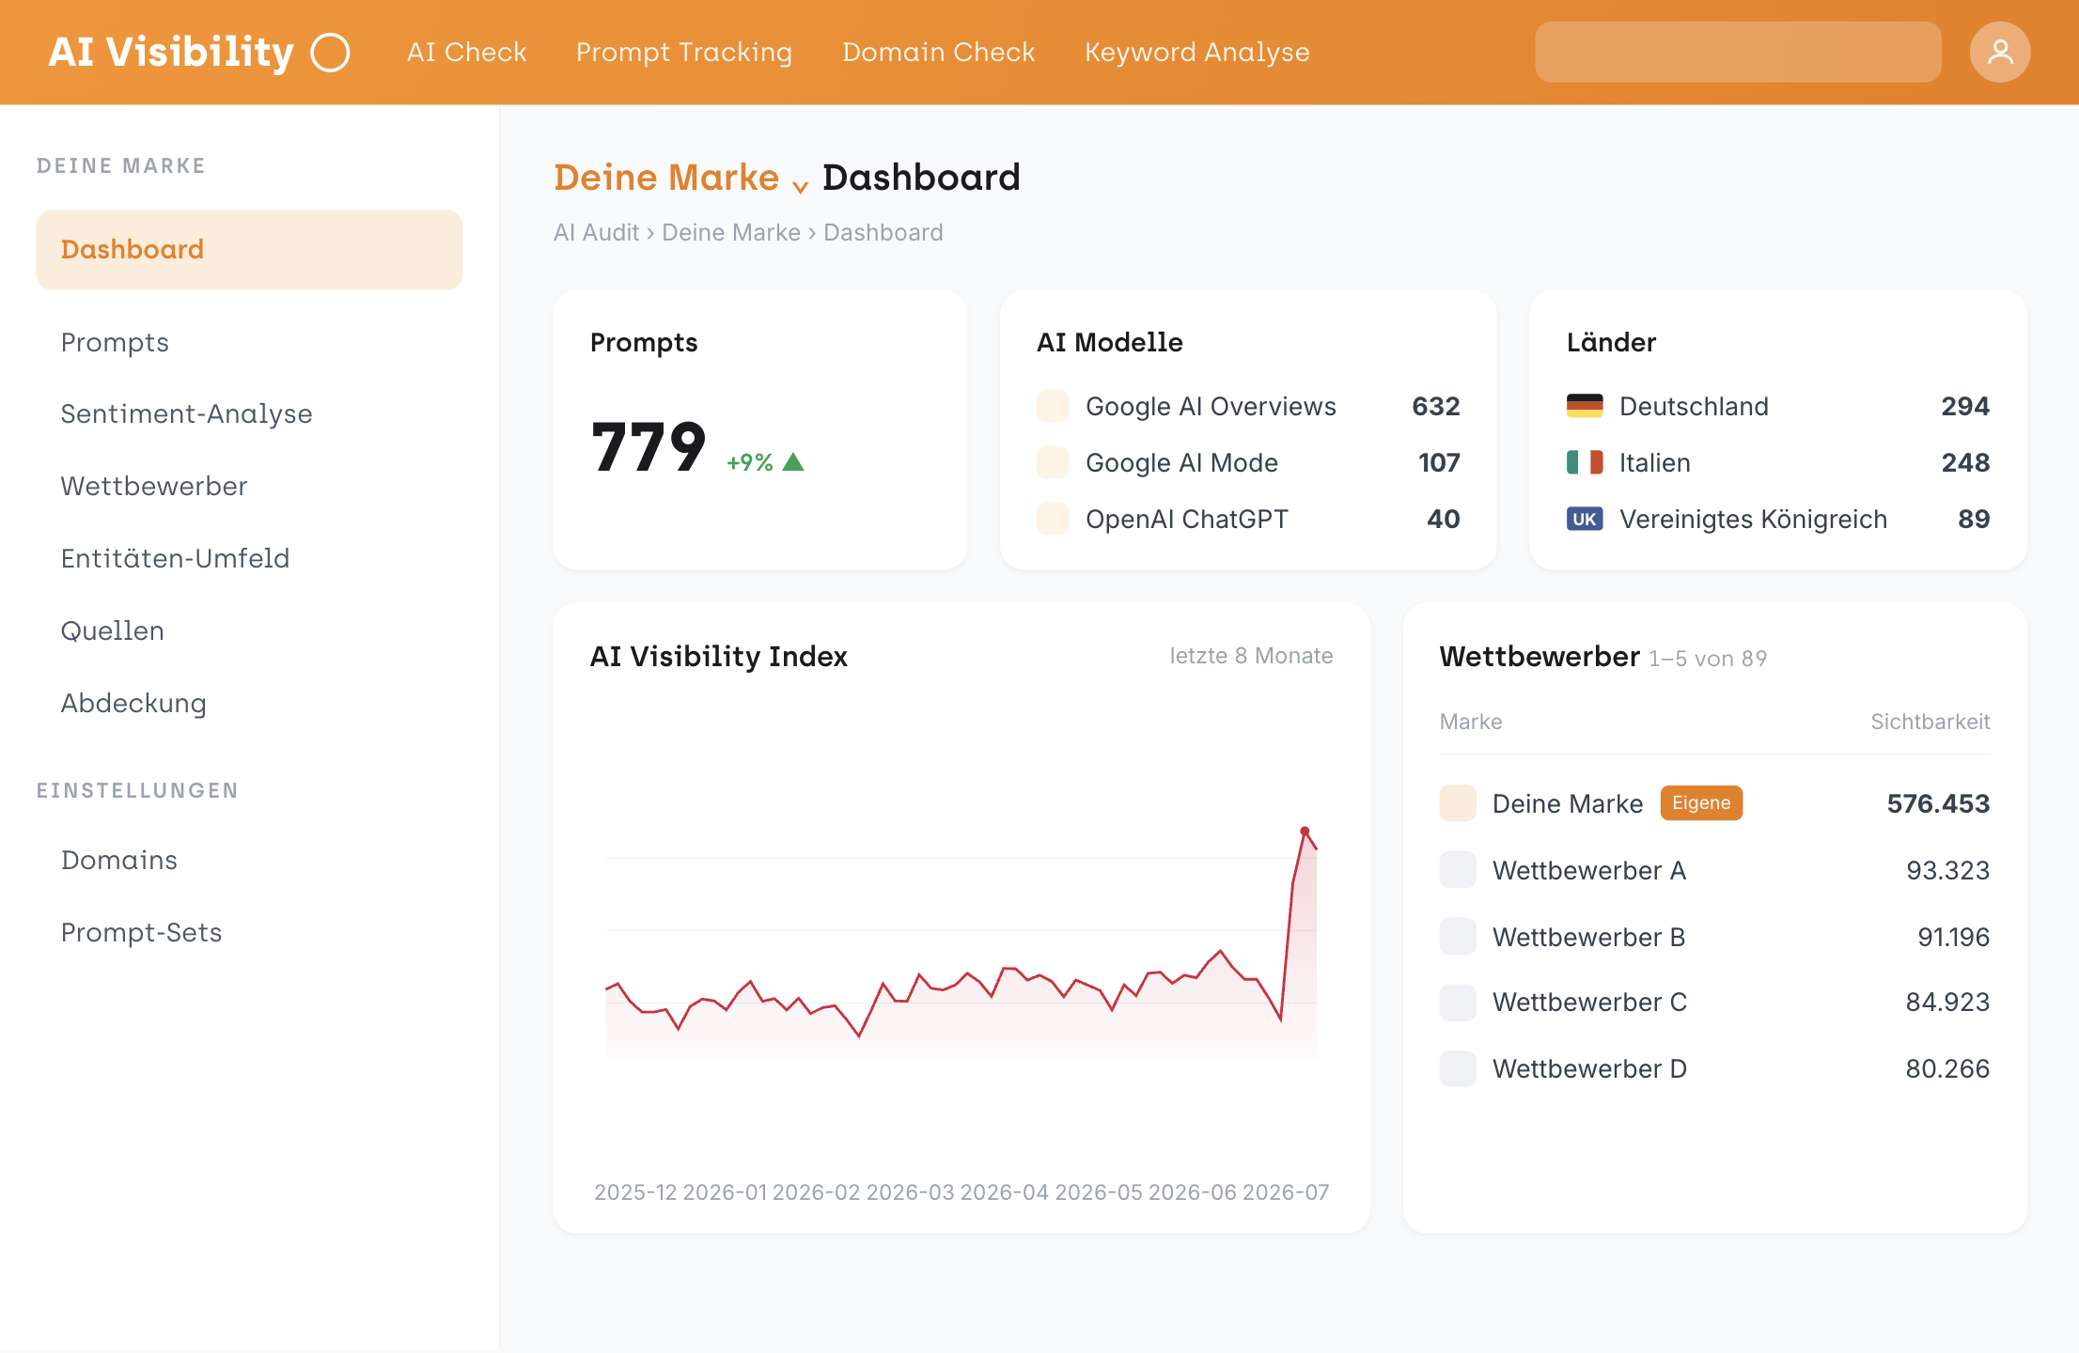Click the peak marker on the visibility chart
The image size is (2079, 1353).
1304,831
